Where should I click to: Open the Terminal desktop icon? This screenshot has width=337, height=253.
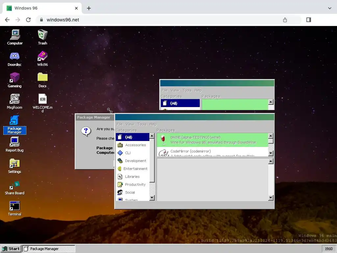click(x=14, y=209)
